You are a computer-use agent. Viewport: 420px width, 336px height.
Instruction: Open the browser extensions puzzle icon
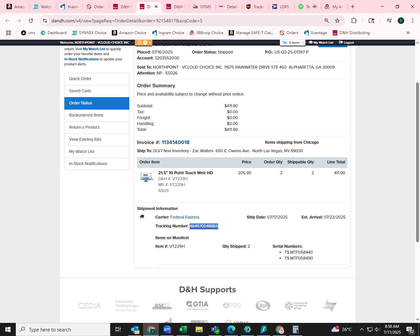pos(354,21)
